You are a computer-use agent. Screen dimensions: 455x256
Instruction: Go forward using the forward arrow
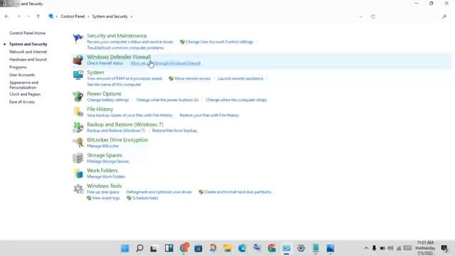19,16
